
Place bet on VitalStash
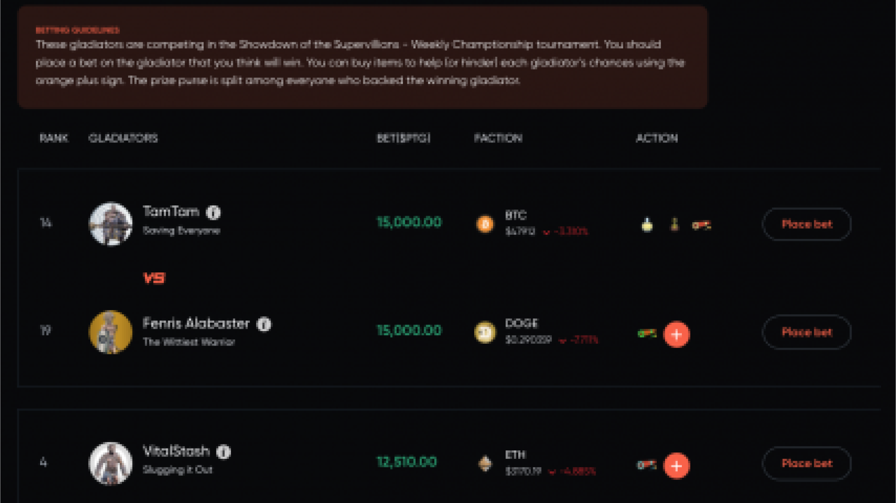[x=807, y=463]
